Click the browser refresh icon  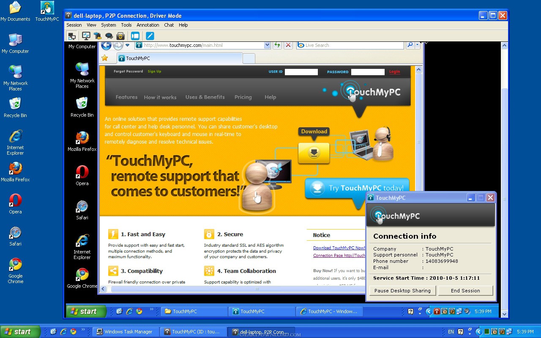click(277, 45)
